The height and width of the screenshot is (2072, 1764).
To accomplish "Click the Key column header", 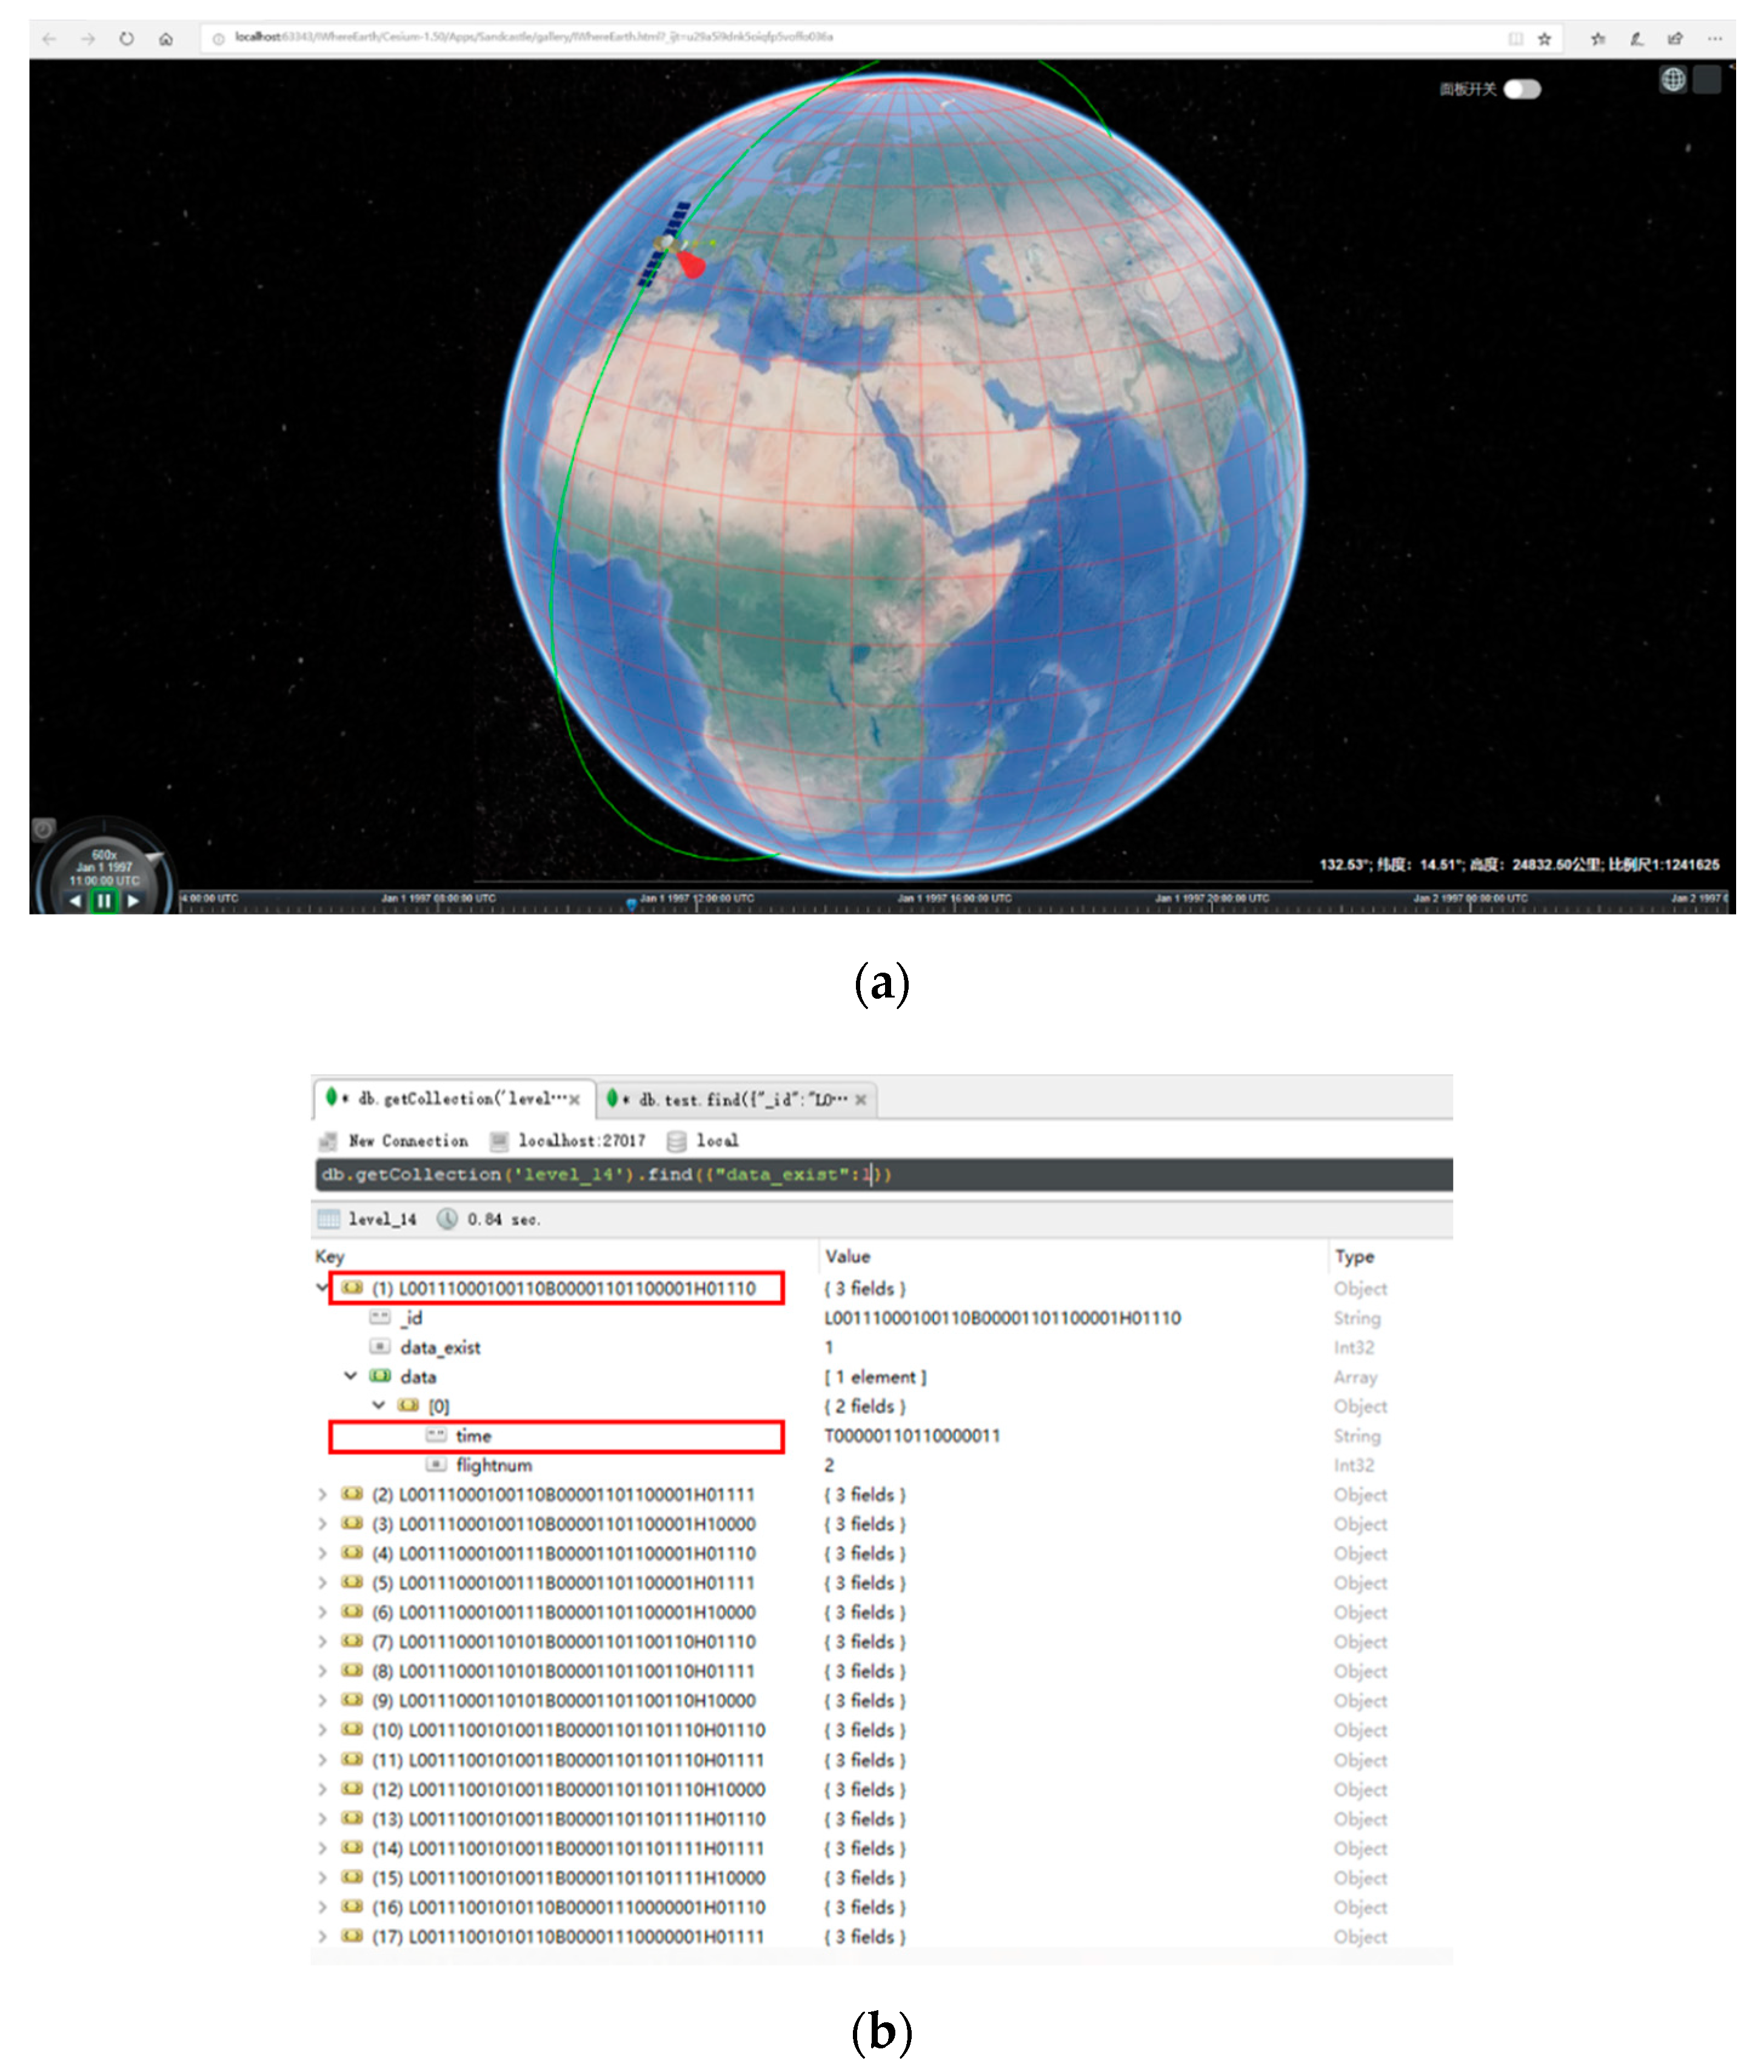I will [329, 1256].
